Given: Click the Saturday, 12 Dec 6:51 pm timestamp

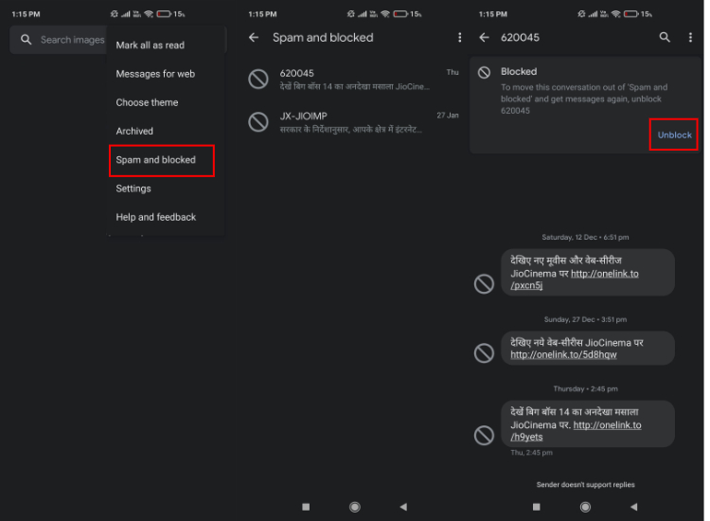Looking at the screenshot, I should pyautogui.click(x=585, y=238).
